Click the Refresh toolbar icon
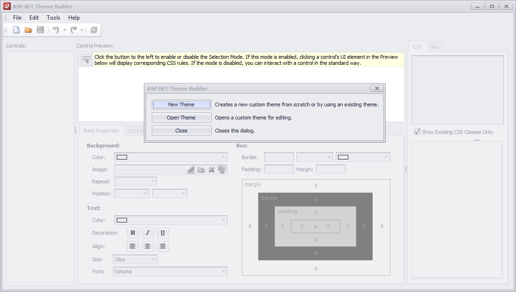 pyautogui.click(x=94, y=30)
